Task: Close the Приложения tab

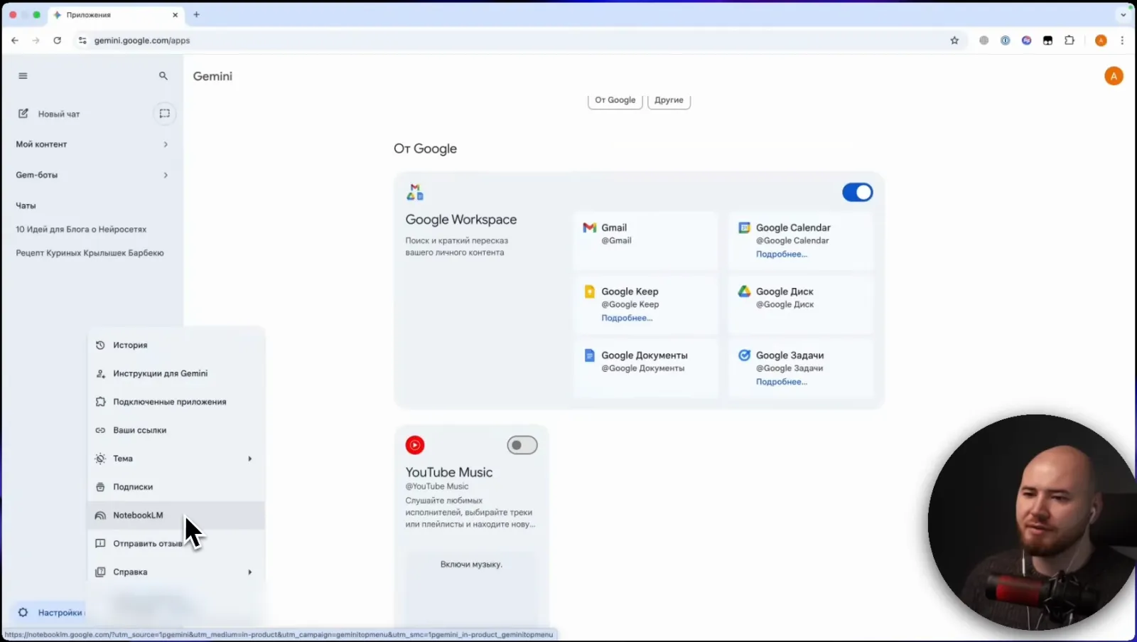Action: [x=175, y=15]
